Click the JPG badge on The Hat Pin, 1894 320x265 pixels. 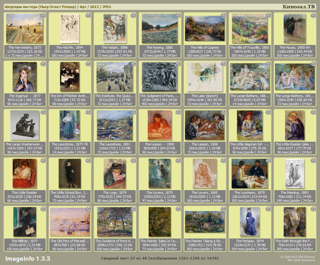pyautogui.click(x=88, y=15)
